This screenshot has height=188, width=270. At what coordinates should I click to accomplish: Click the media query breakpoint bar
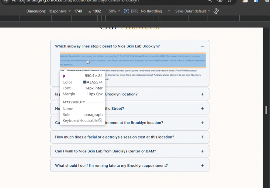(x=132, y=18)
